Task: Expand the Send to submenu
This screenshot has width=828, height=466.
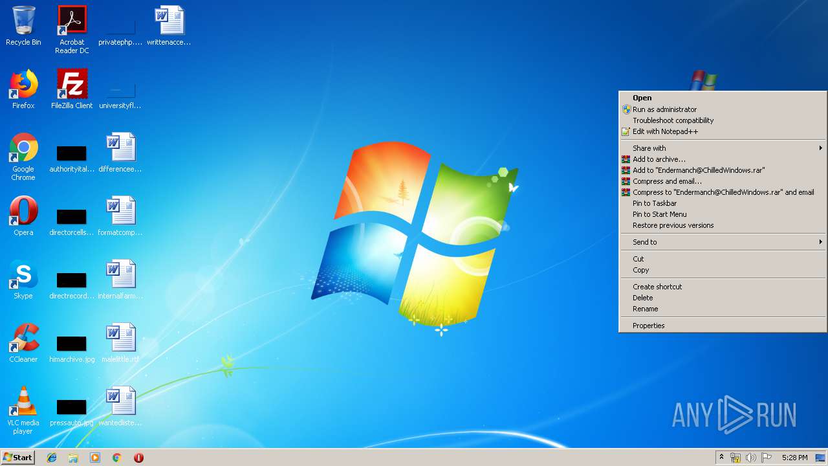Action: click(x=723, y=242)
